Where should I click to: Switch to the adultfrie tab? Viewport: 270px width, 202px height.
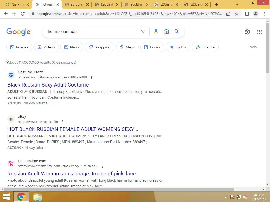click(137, 4)
